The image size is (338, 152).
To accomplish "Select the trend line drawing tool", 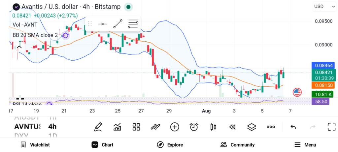I will point(118,24).
